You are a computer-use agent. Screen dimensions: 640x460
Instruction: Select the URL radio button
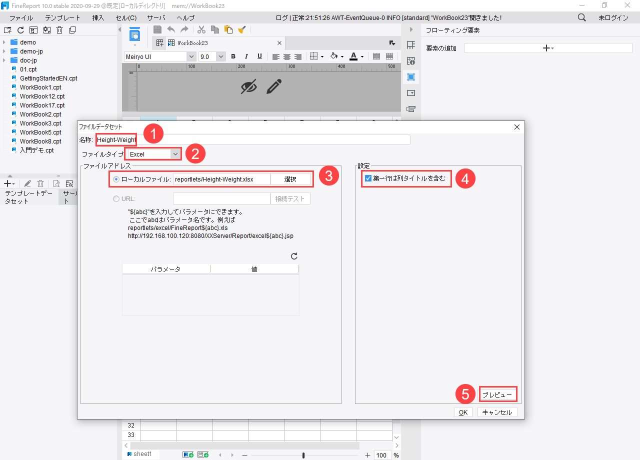click(x=116, y=198)
